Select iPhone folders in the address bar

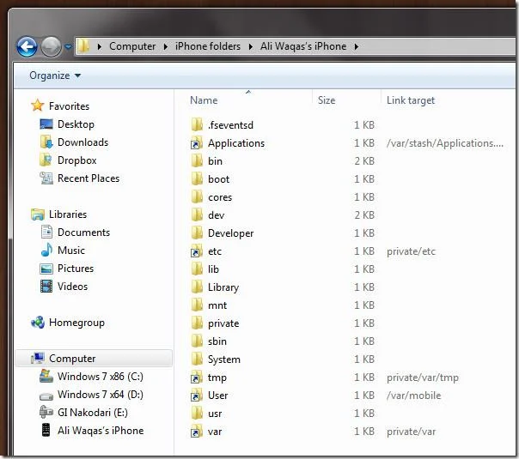click(208, 46)
